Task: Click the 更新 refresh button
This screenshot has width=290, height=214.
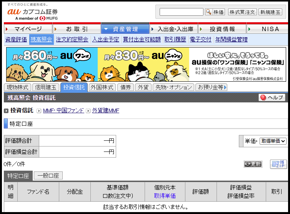Action: tap(253, 164)
